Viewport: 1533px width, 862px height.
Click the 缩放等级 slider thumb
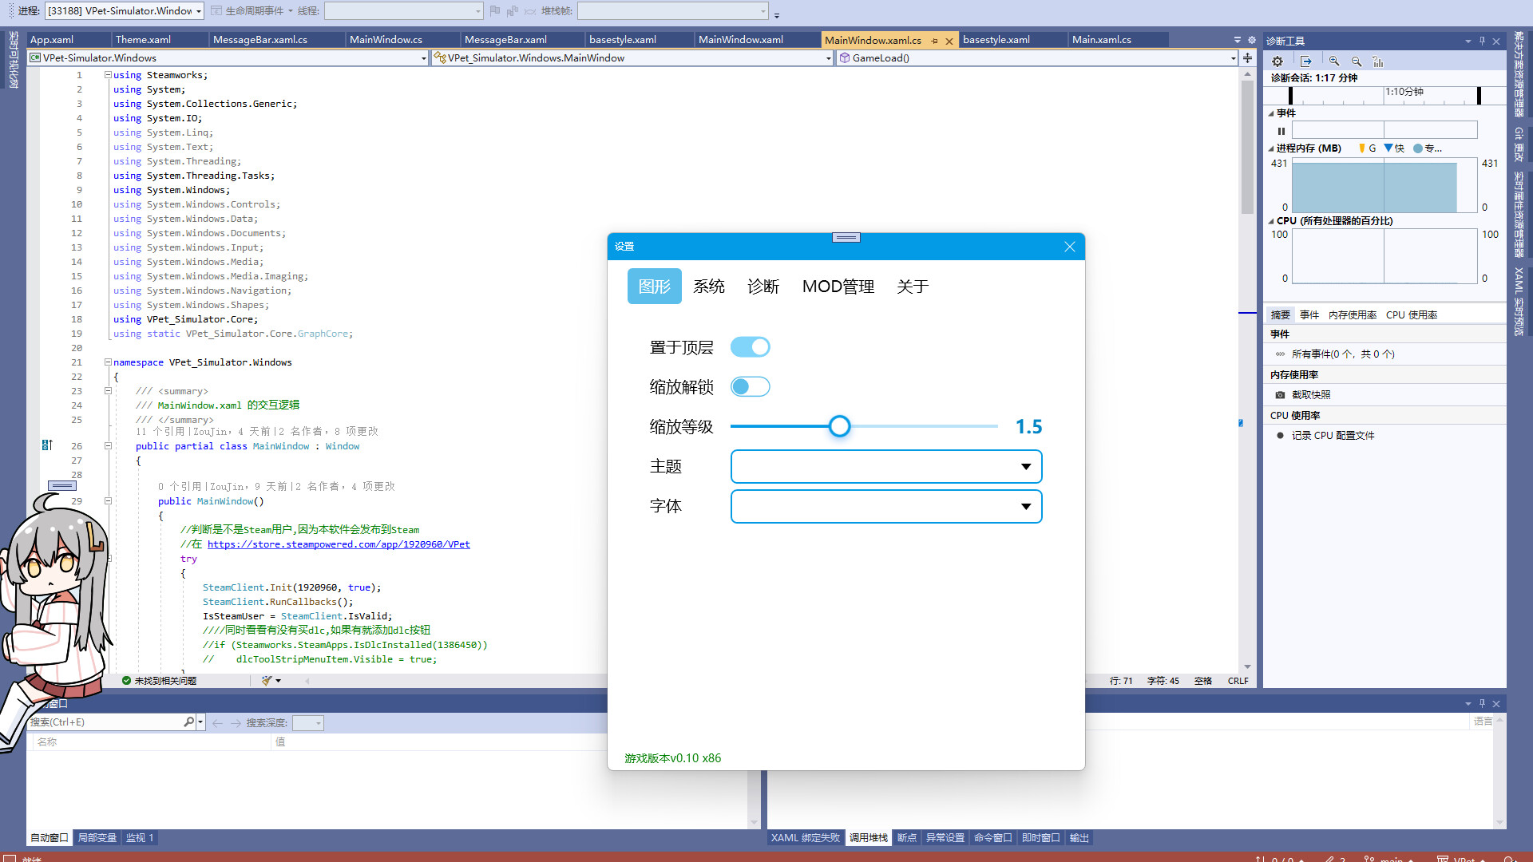click(x=839, y=426)
